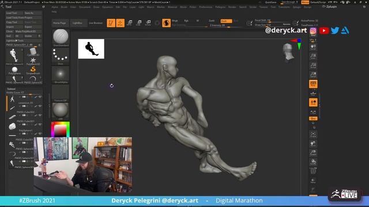Click the Scroll icon in right shelf
369x207 pixels.
[x=313, y=47]
